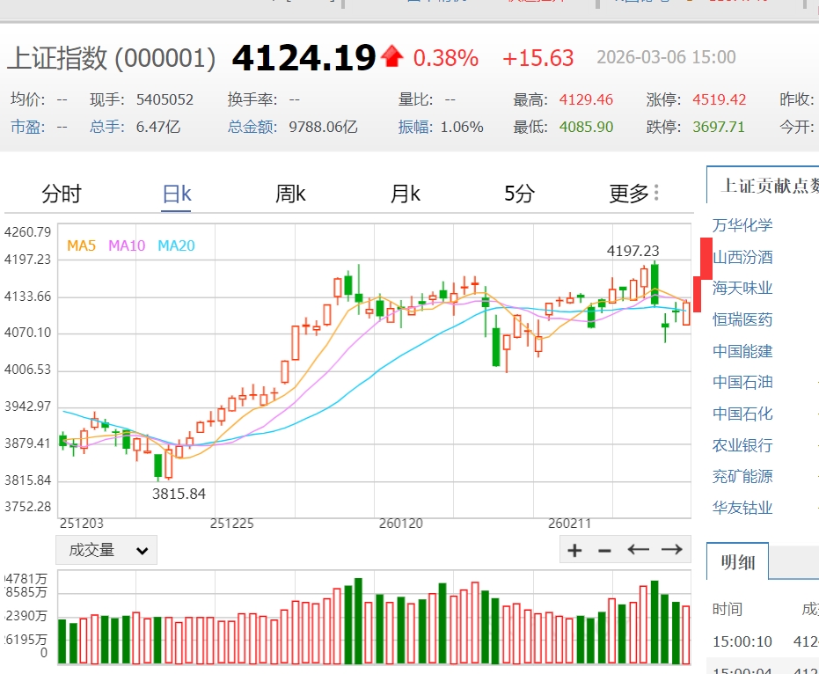819x674 pixels.
Task: Switch to 周k chart tab
Action: click(290, 194)
